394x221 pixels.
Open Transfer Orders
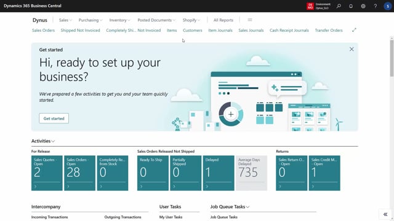click(x=329, y=30)
